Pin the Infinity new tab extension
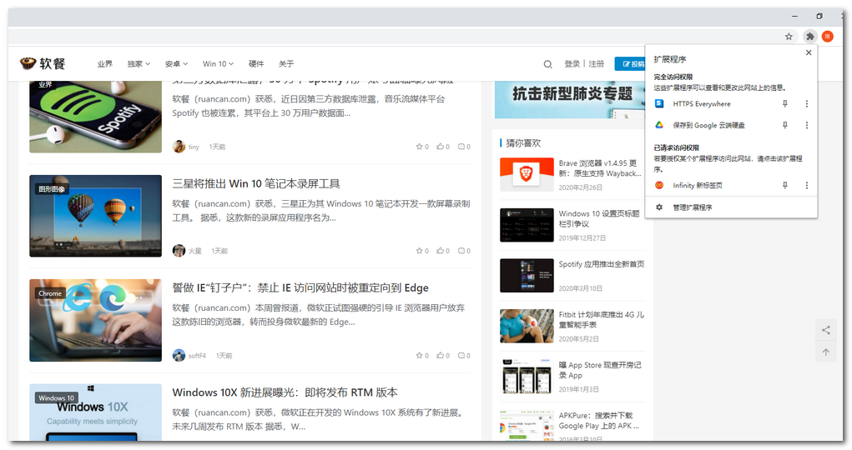Screen dimensions: 852x450 784,185
